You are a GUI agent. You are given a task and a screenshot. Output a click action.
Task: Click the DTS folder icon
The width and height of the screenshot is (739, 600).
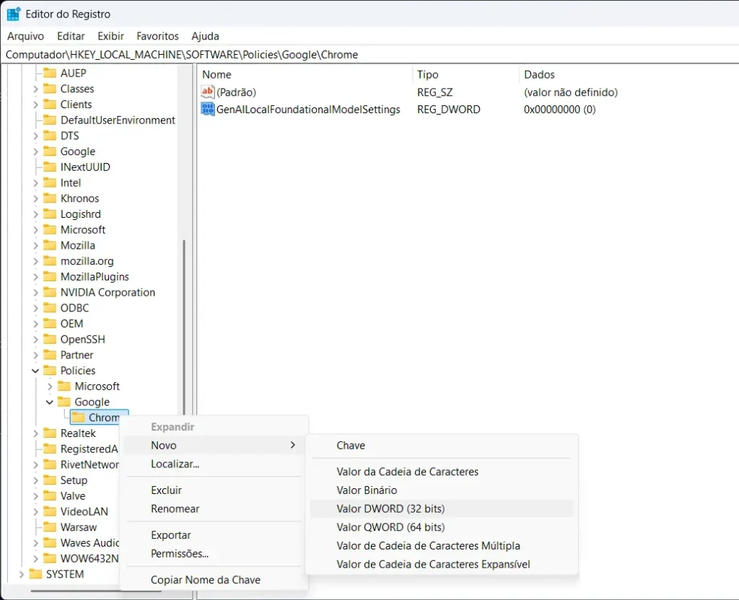pyautogui.click(x=50, y=136)
